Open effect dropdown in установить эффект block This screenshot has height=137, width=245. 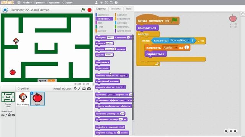(126, 100)
